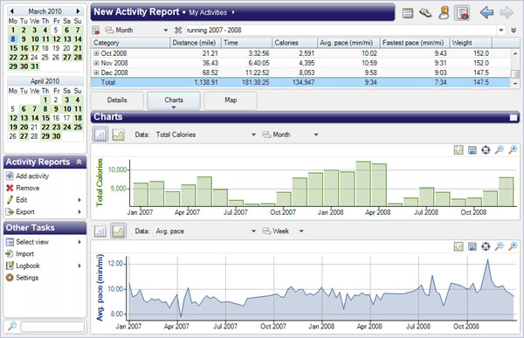524x338 pixels.
Task: Open the Export submenu
Action: [45, 212]
